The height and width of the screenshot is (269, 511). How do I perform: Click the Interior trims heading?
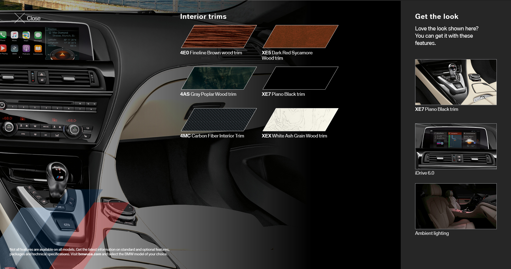pos(203,16)
